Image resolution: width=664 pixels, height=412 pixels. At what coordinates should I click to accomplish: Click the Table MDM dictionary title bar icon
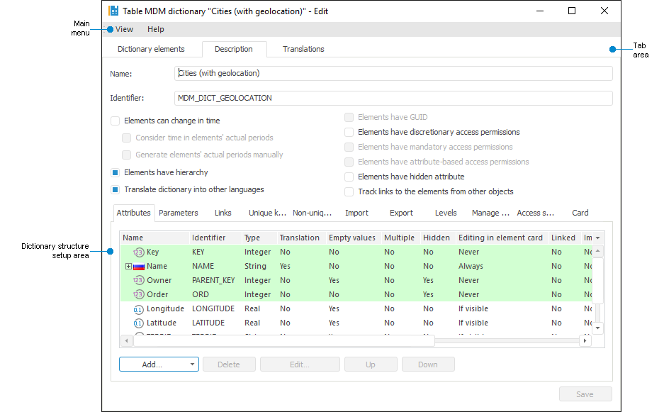pos(112,11)
